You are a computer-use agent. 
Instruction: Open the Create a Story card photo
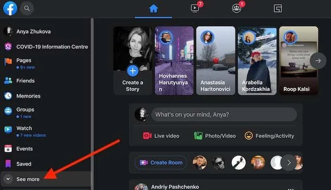click(133, 49)
